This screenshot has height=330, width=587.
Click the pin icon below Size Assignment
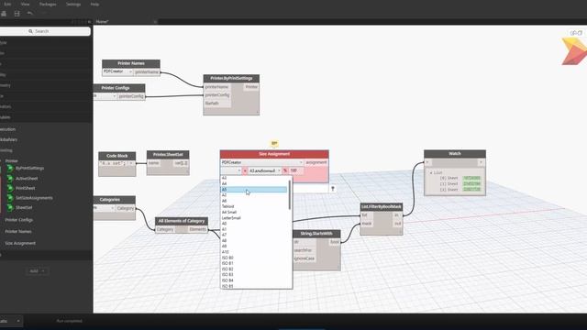coord(332,189)
